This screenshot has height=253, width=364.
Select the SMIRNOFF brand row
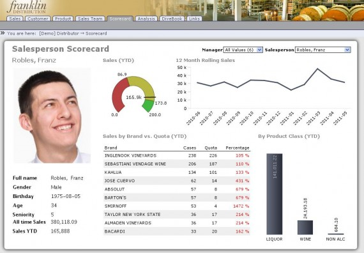[x=177, y=206]
